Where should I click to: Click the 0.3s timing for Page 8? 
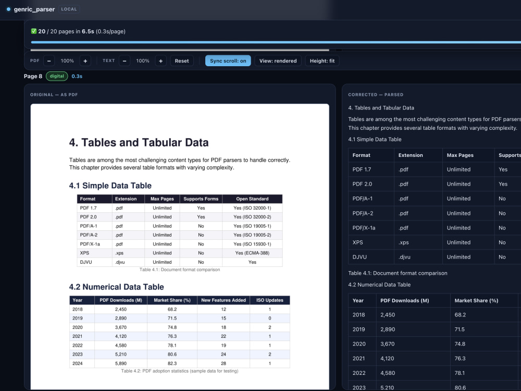(77, 76)
